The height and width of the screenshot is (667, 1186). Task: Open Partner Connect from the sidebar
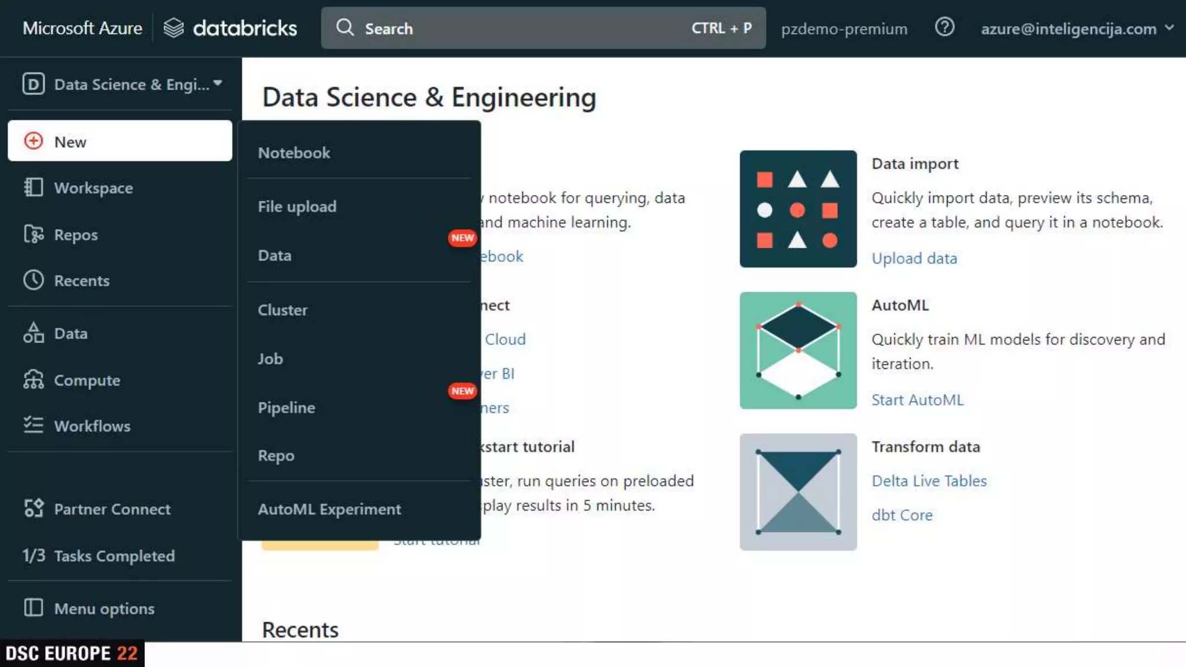click(x=112, y=509)
